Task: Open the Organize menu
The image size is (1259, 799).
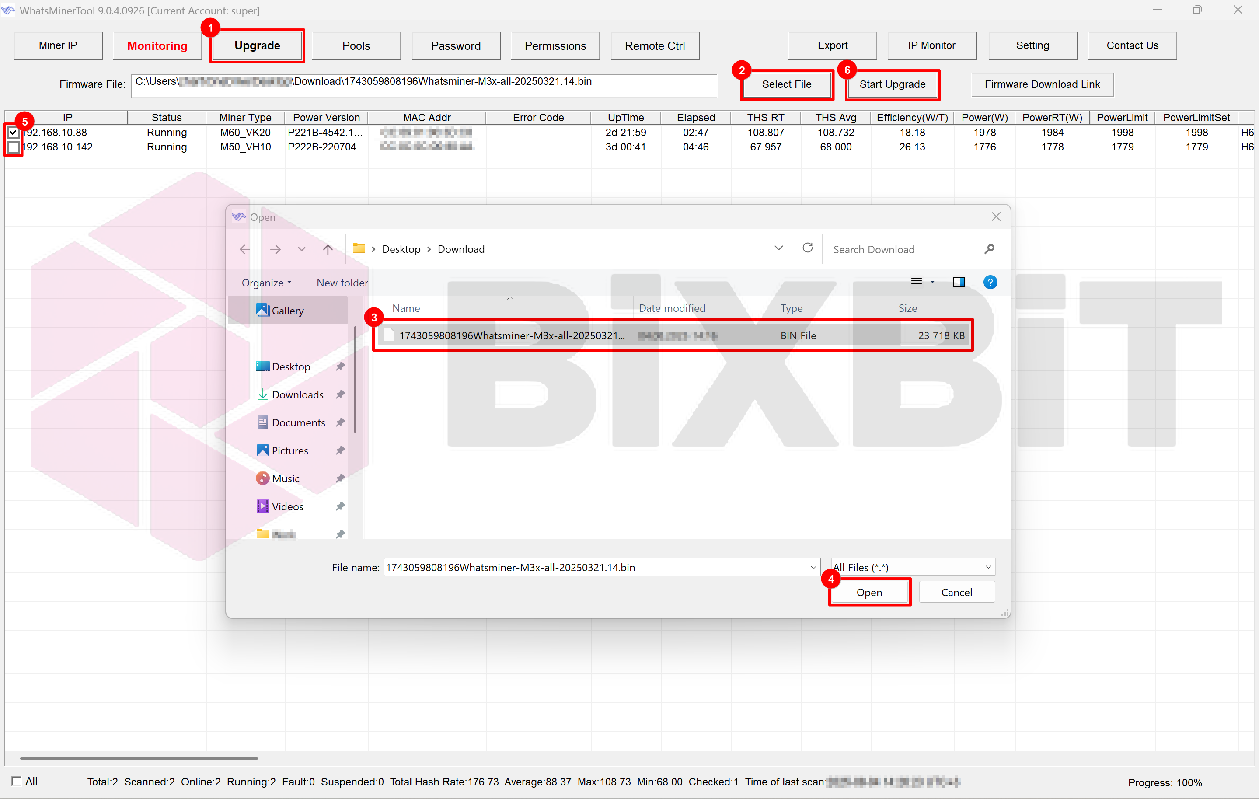Action: 266,283
